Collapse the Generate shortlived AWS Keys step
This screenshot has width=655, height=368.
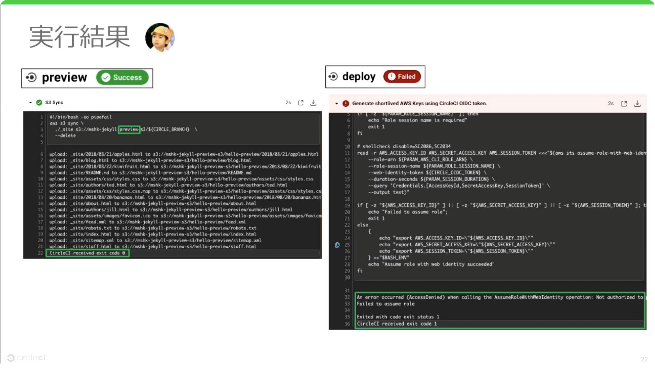pyautogui.click(x=337, y=104)
